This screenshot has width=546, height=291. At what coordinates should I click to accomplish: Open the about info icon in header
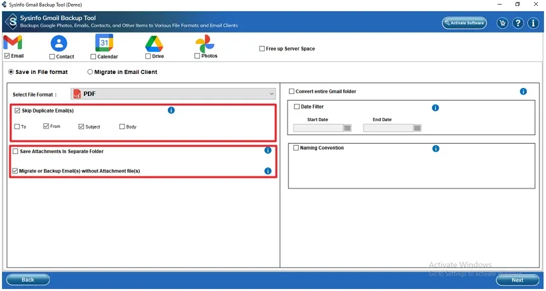point(533,23)
